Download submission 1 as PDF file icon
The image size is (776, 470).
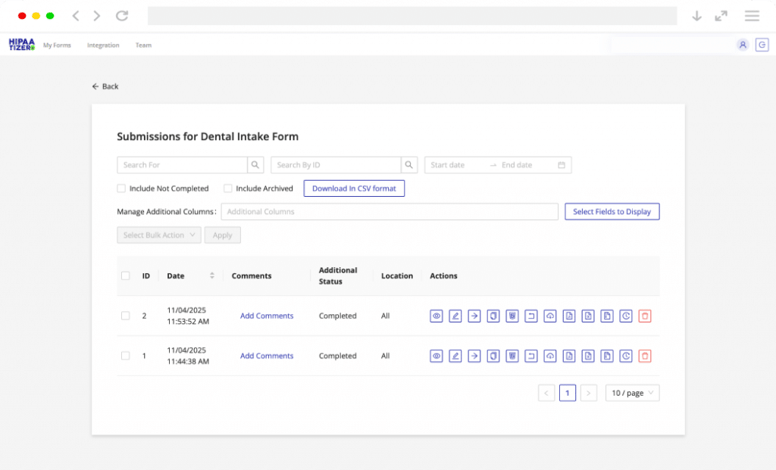[x=569, y=356]
